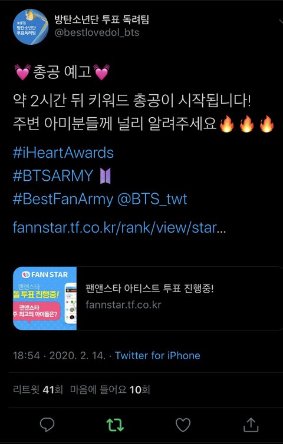
Task: Select the fannstar.tf.co.kr domain in card
Action: (123, 304)
